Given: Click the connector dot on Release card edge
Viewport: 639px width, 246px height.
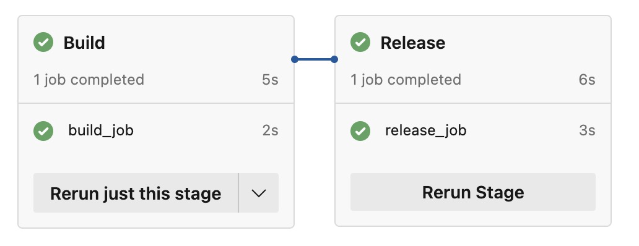Looking at the screenshot, I should [x=334, y=59].
